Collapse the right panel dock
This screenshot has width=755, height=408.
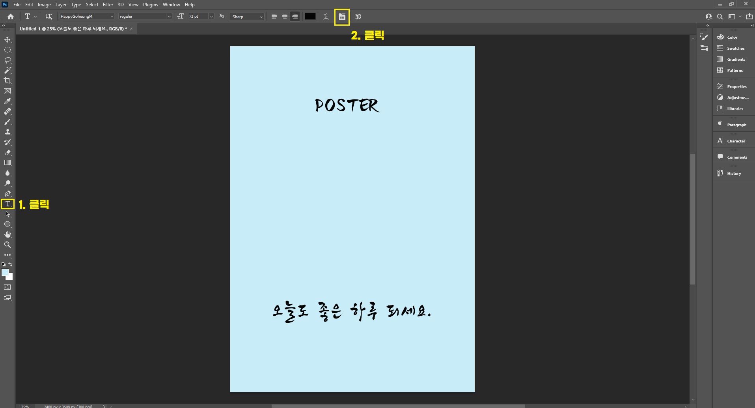[x=752, y=25]
